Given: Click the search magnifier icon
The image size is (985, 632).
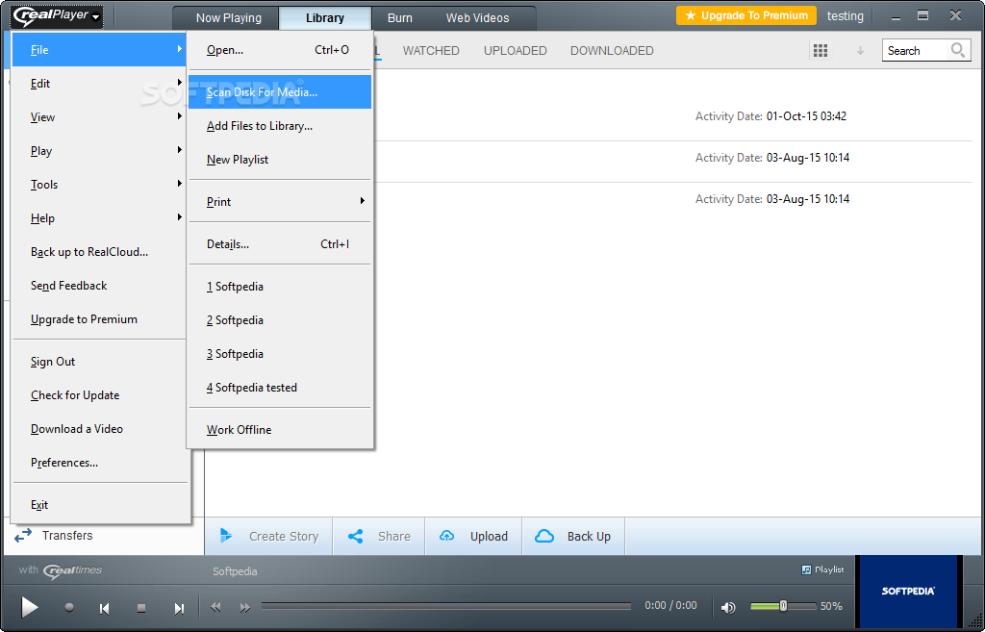Looking at the screenshot, I should 958,50.
